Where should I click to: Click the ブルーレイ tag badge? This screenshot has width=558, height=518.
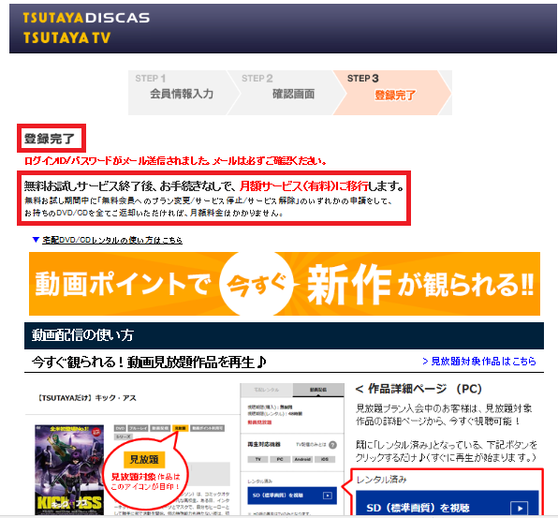pyautogui.click(x=138, y=428)
